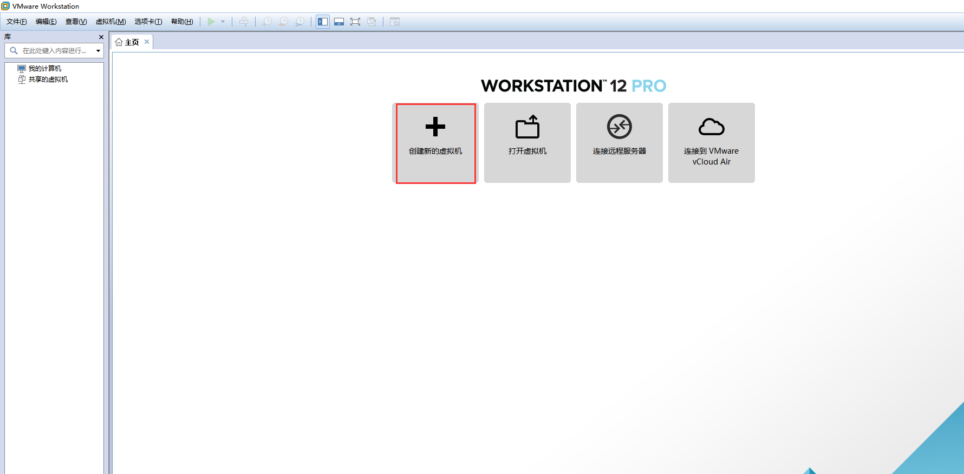Open the 查看(V) menu
964x474 pixels.
coord(76,22)
